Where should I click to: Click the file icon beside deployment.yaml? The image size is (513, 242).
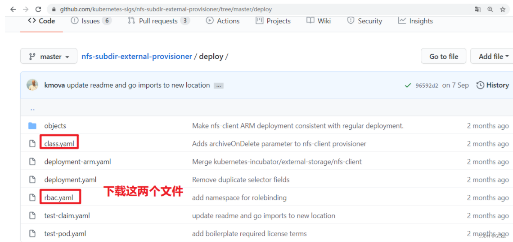point(32,180)
